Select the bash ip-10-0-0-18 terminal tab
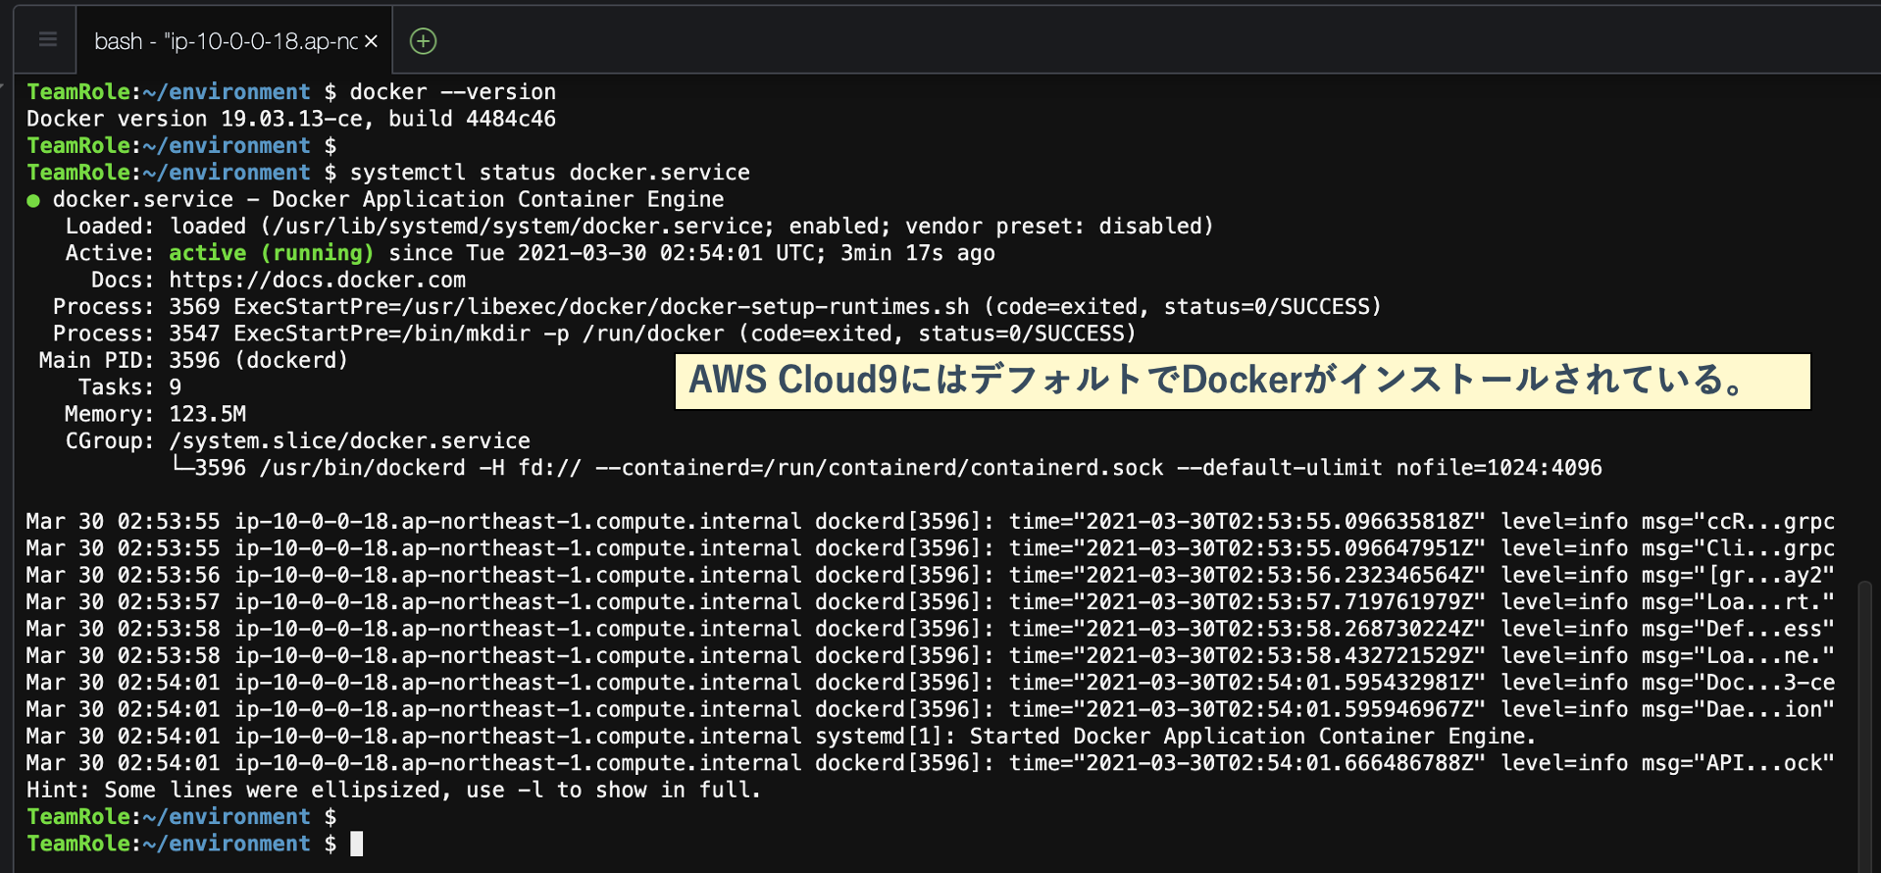This screenshot has width=1881, height=873. [234, 41]
